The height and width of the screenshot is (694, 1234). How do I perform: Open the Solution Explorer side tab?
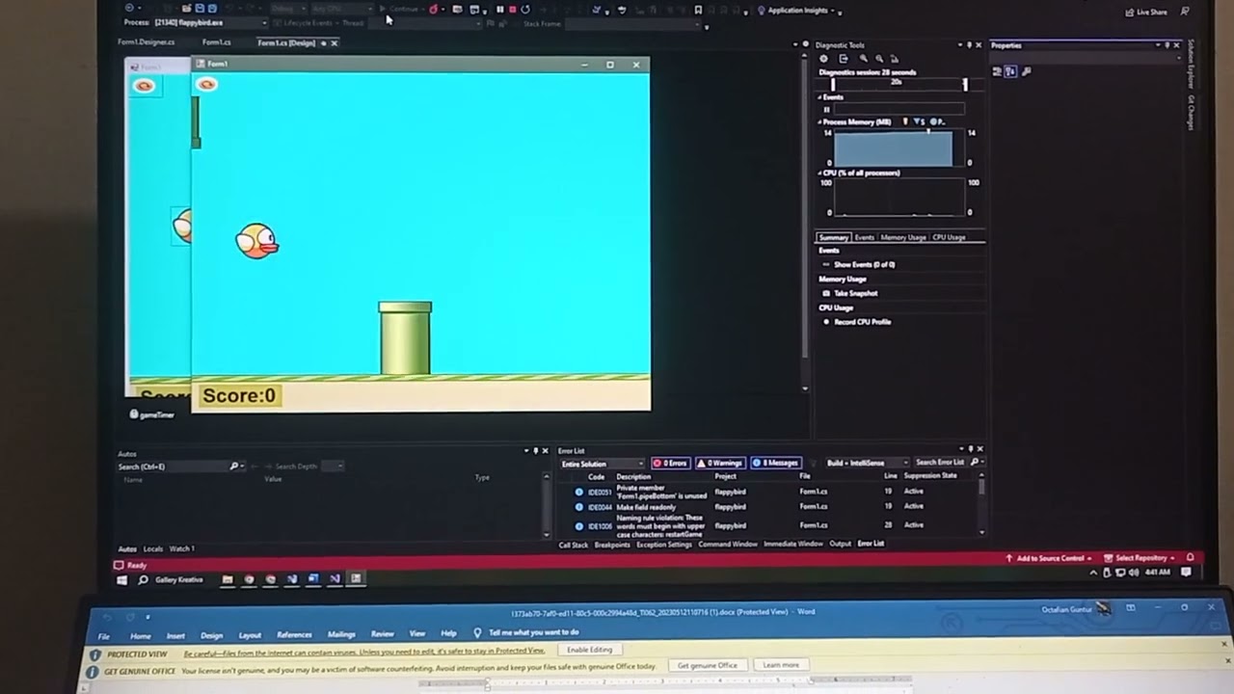1192,64
